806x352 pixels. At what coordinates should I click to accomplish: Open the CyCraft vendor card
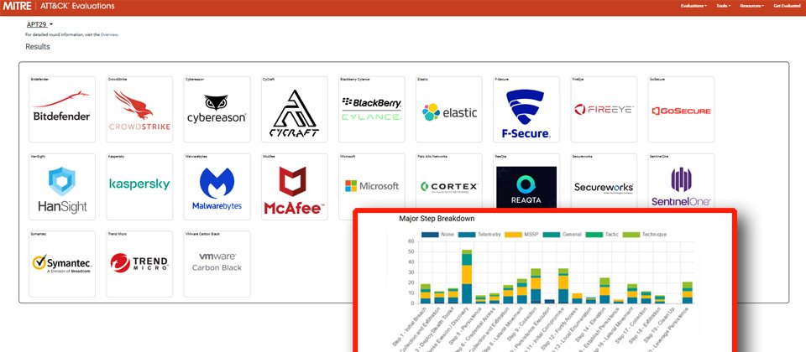coord(295,109)
